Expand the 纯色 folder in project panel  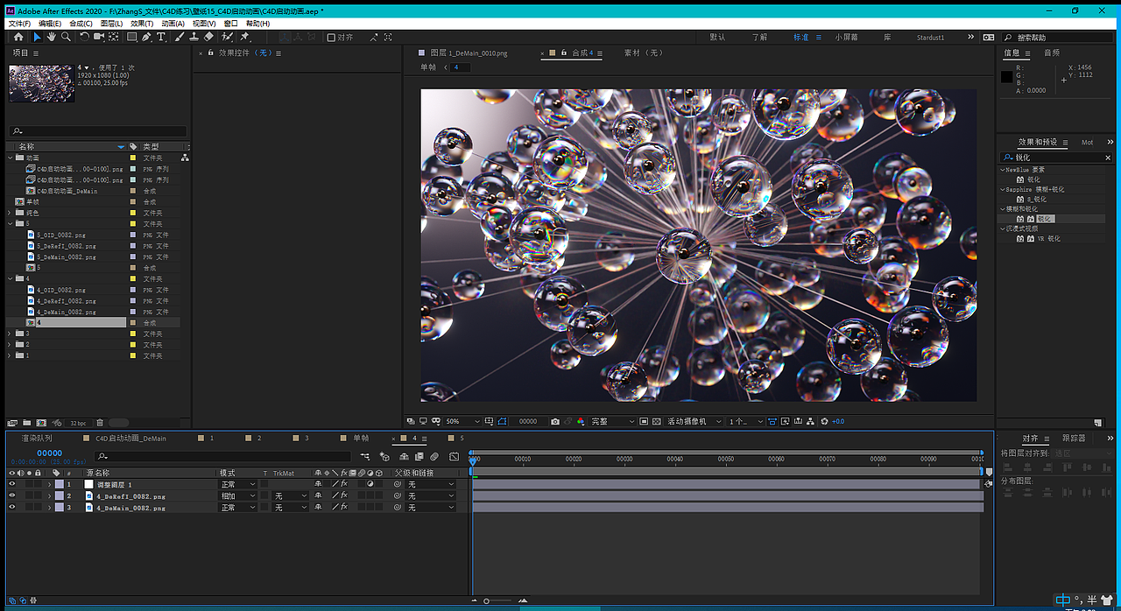(x=10, y=213)
